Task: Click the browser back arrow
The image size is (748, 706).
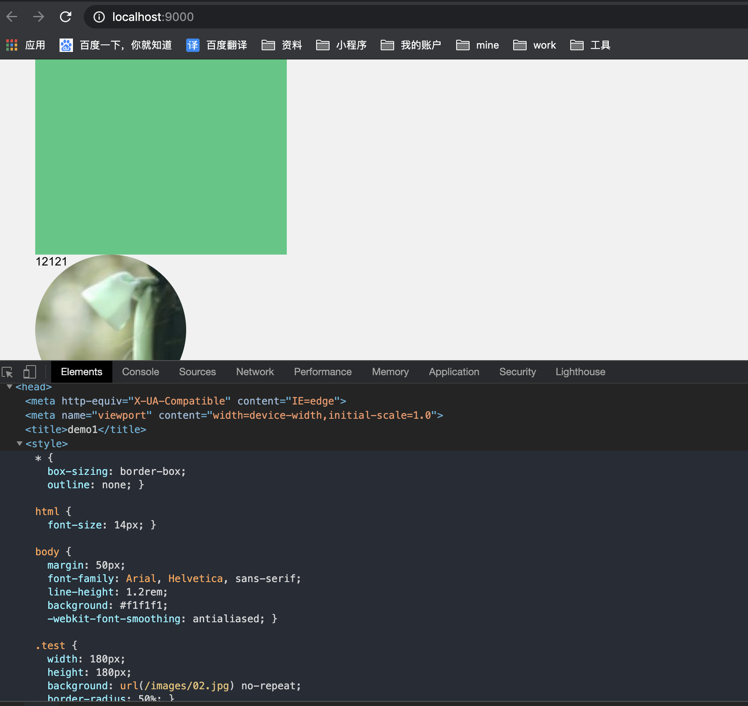Action: [x=12, y=17]
